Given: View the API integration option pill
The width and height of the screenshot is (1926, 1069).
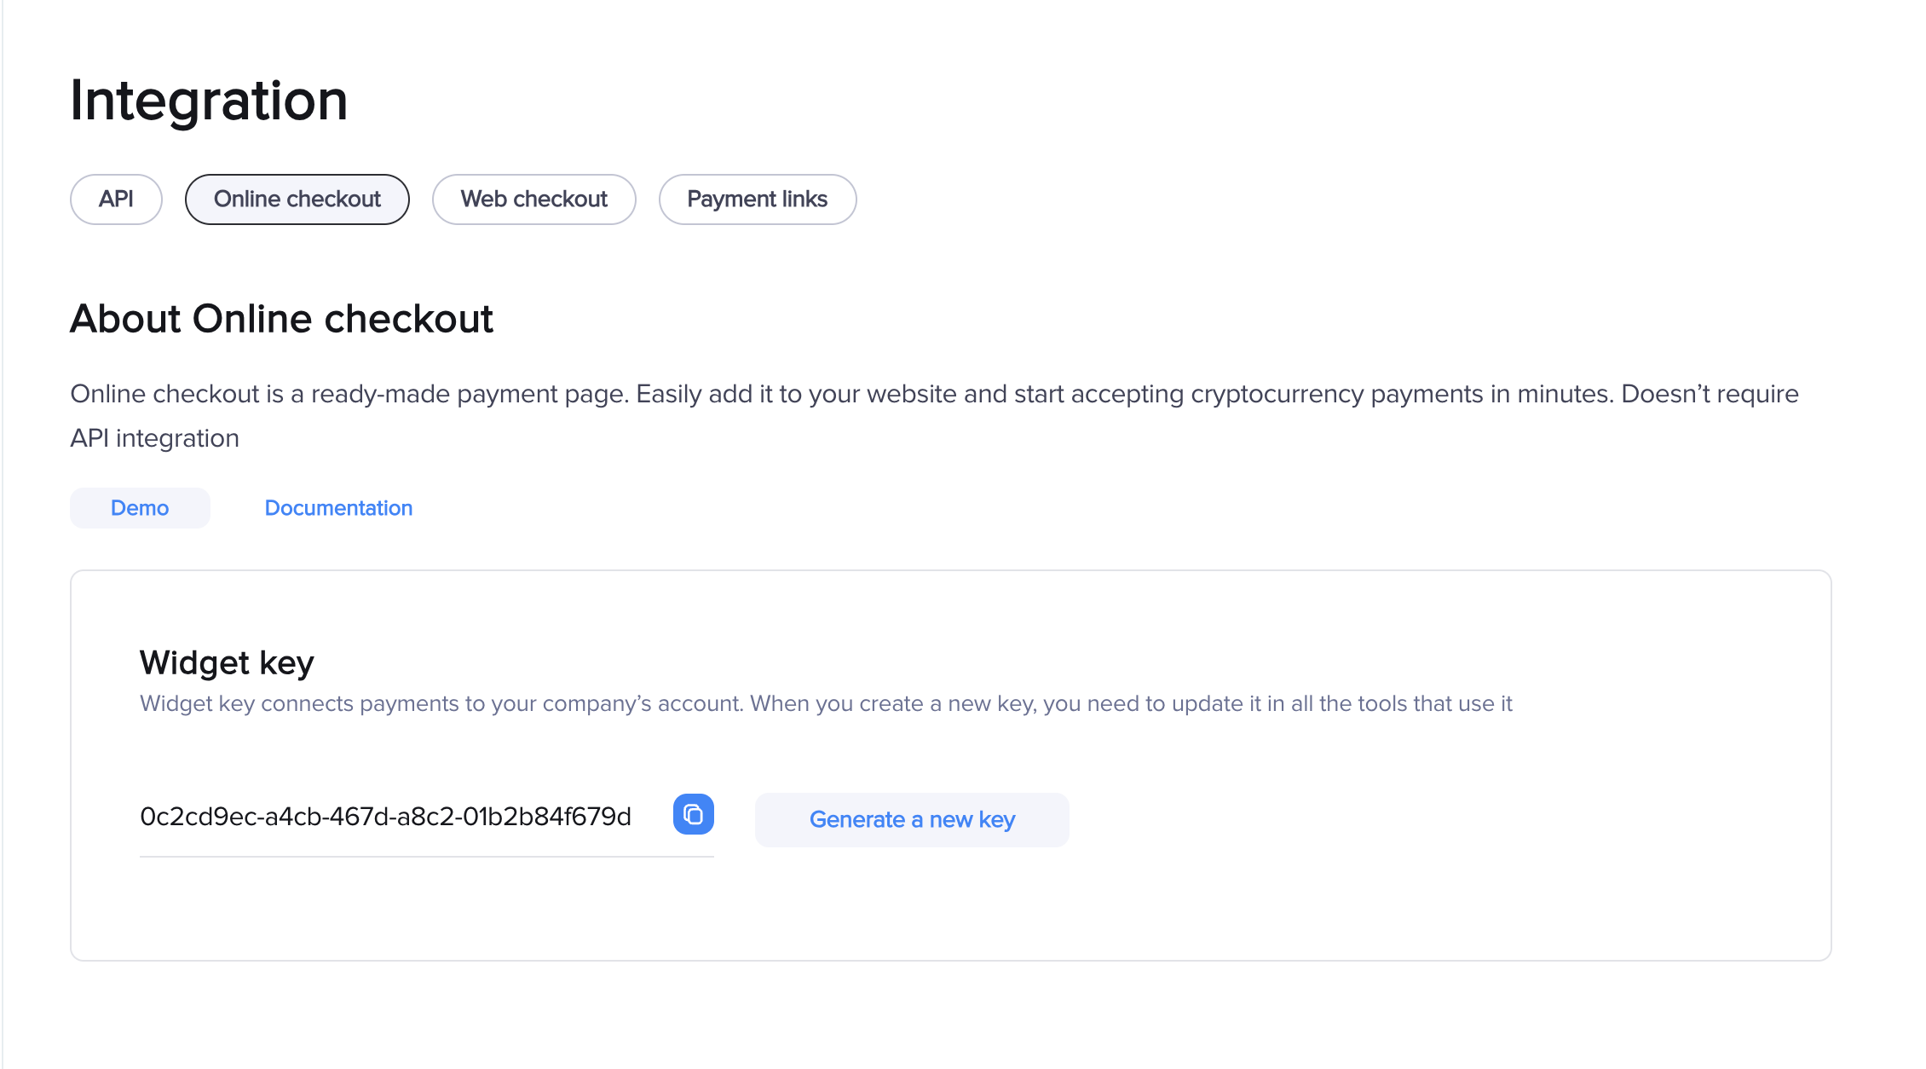Looking at the screenshot, I should (116, 199).
